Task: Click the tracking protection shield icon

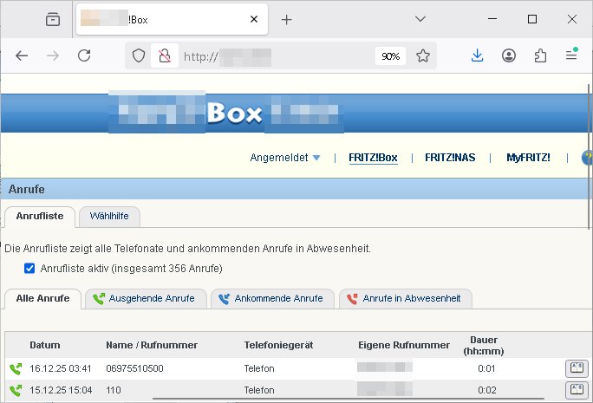Action: click(x=139, y=55)
